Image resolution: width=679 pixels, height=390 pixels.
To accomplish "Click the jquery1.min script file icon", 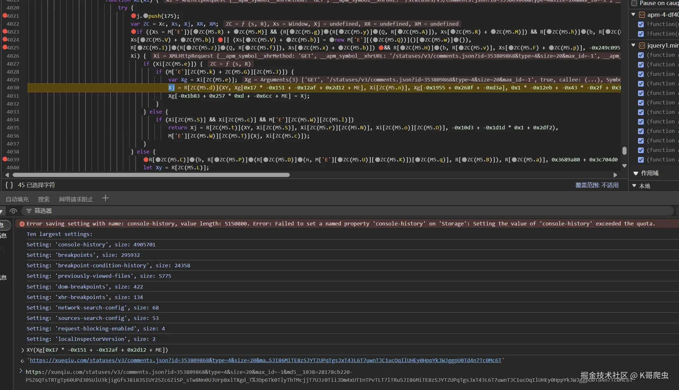I will tap(642, 45).
